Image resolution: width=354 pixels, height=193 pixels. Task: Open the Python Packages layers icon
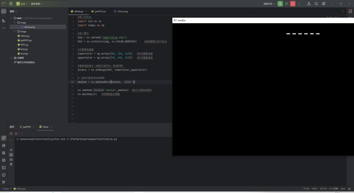[4, 153]
